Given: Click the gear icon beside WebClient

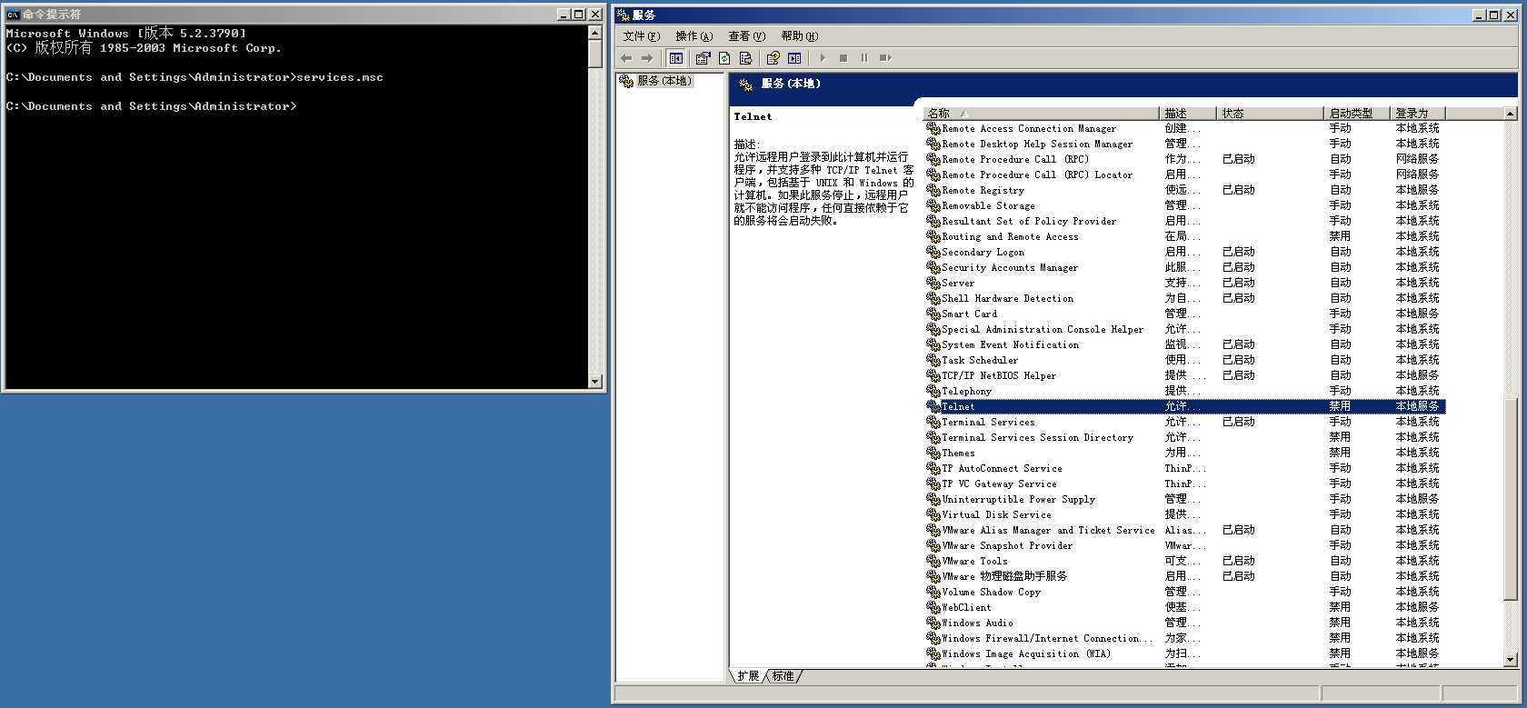Looking at the screenshot, I should (933, 607).
